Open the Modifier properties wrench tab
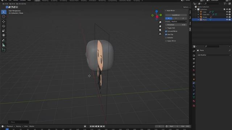This screenshot has height=130, width=232. coord(194,83)
